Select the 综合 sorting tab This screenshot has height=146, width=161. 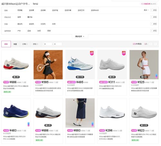[6, 44]
